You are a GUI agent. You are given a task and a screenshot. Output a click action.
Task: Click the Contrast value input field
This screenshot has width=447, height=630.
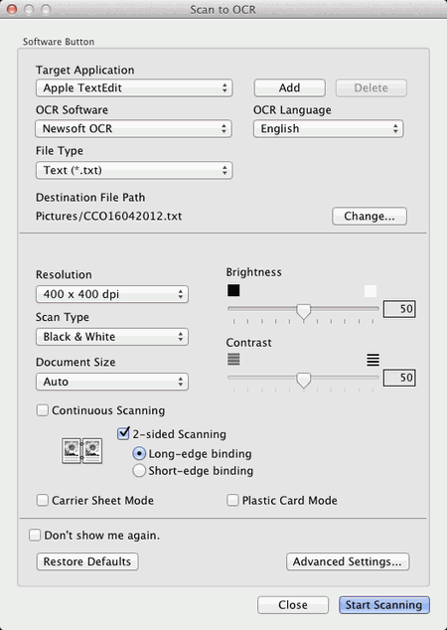399,378
